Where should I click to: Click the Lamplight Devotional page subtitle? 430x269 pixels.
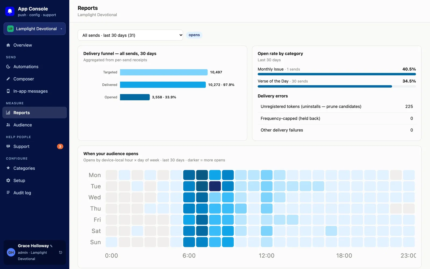pyautogui.click(x=97, y=15)
